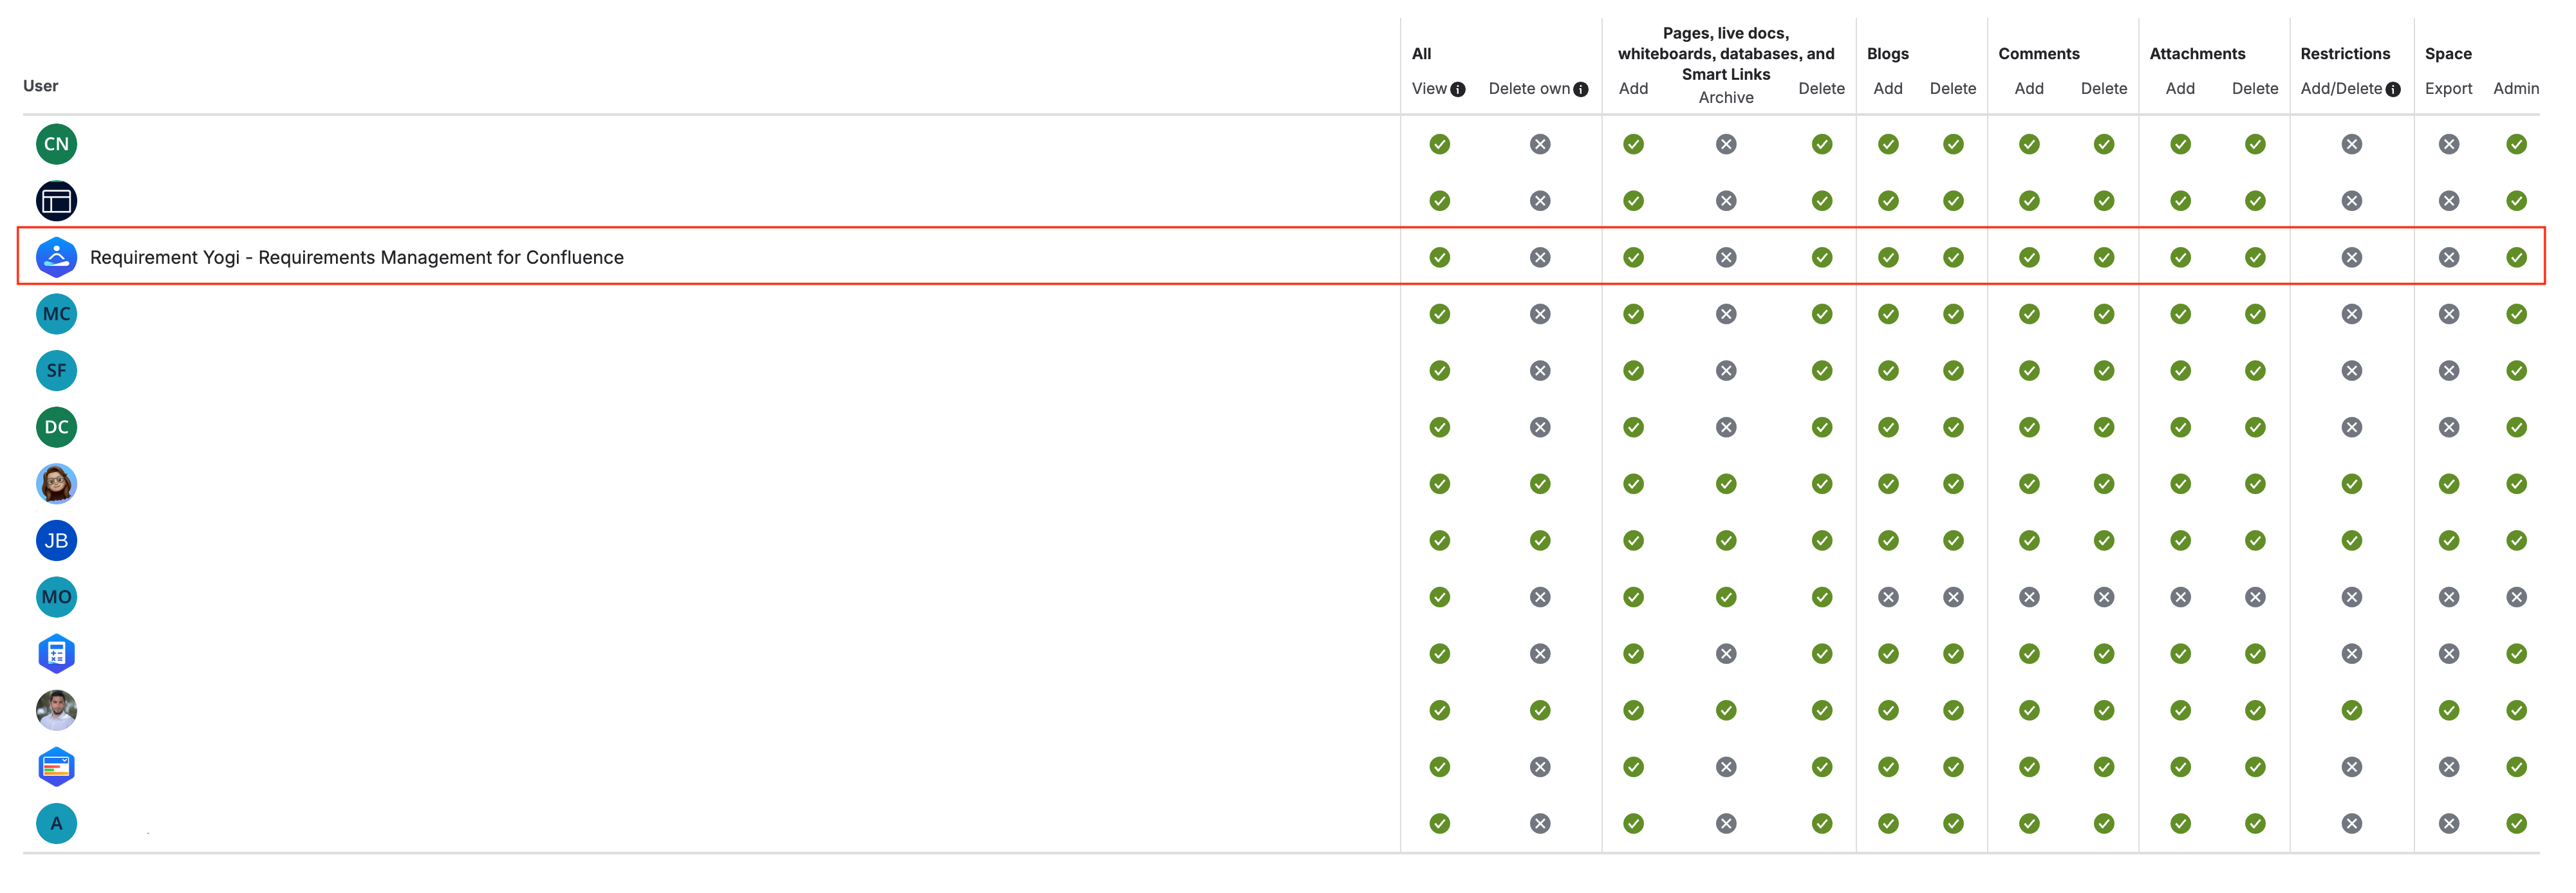Click the dark window-style app avatar near top
The image size is (2576, 893).
56,200
